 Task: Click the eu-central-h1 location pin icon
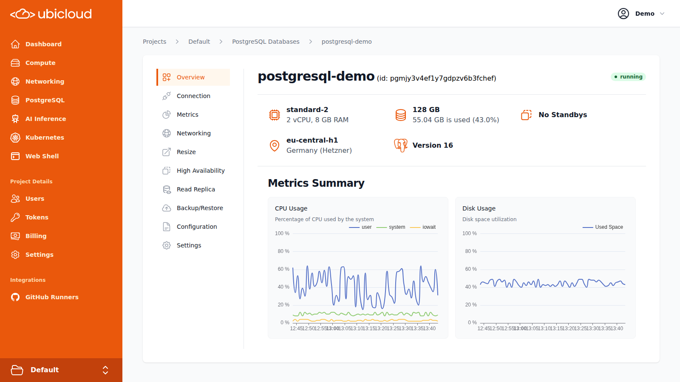(x=275, y=146)
